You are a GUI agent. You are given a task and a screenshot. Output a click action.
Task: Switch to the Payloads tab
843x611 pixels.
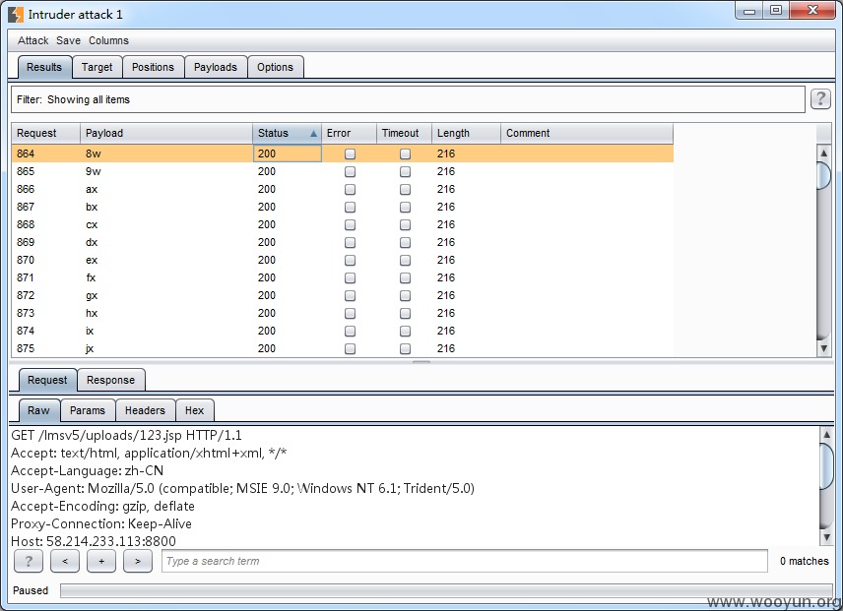click(x=216, y=67)
